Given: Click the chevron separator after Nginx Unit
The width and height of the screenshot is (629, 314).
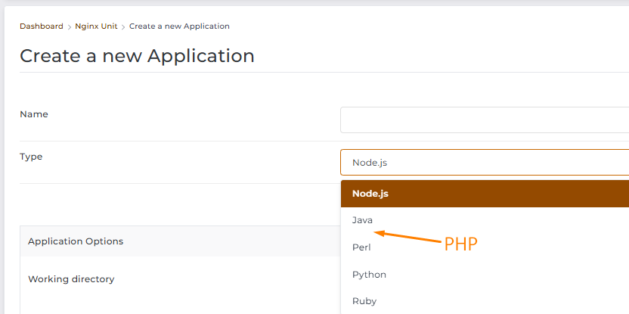Looking at the screenshot, I should tap(123, 26).
